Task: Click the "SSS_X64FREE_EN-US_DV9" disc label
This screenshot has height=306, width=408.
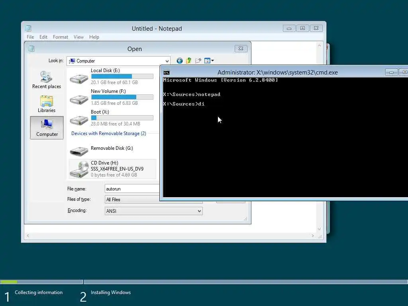Action: click(x=117, y=169)
